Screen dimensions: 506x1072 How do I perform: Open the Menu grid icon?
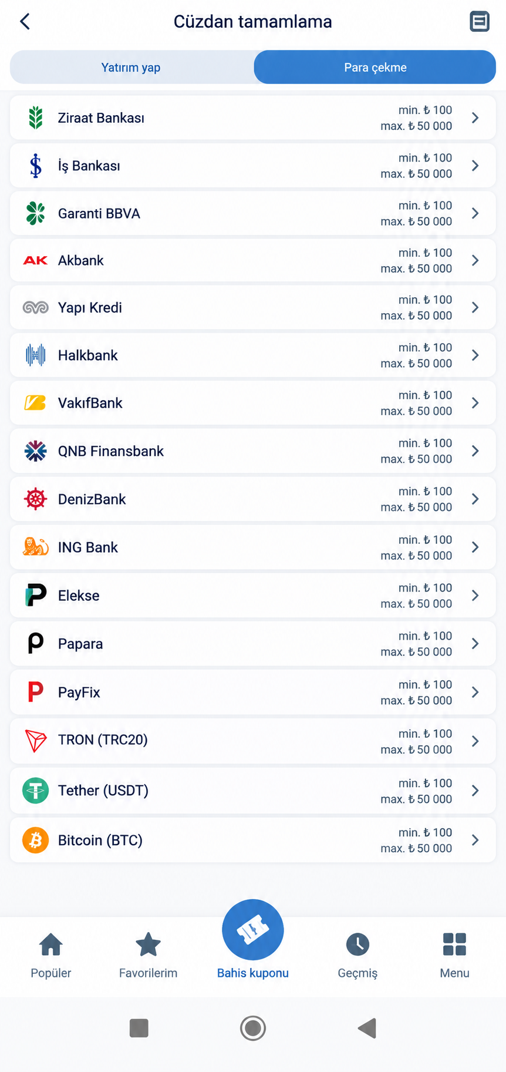tap(455, 945)
